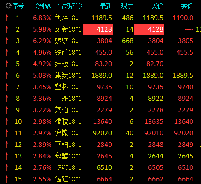Click the 卖价 column header

187,6
